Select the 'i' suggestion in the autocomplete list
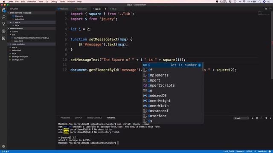The width and height of the screenshot is (273, 153). pyautogui.click(x=173, y=65)
